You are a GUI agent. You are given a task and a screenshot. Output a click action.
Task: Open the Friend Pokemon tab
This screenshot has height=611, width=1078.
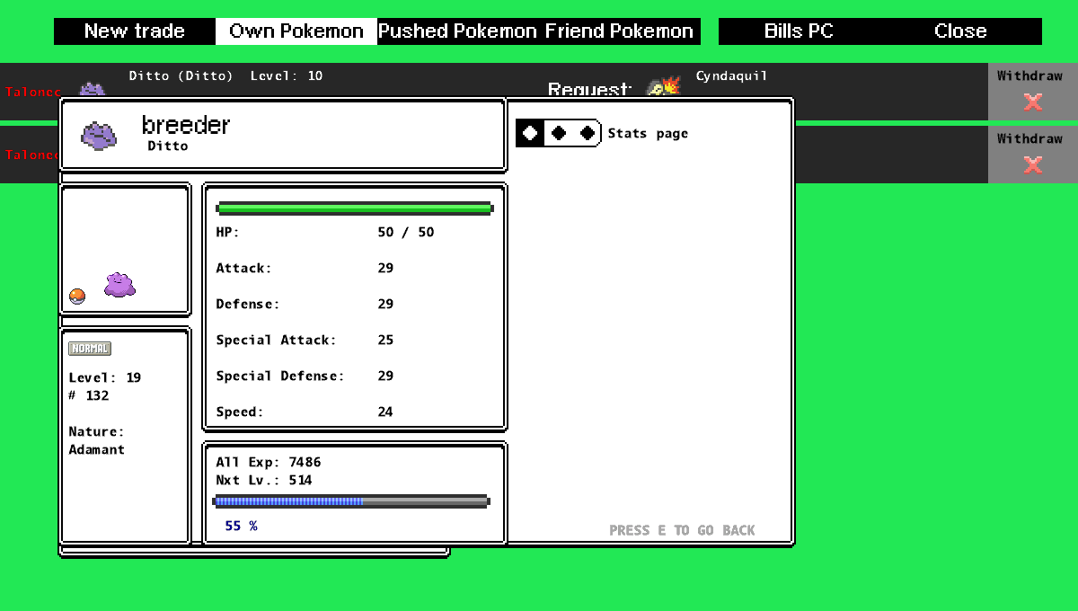[620, 31]
